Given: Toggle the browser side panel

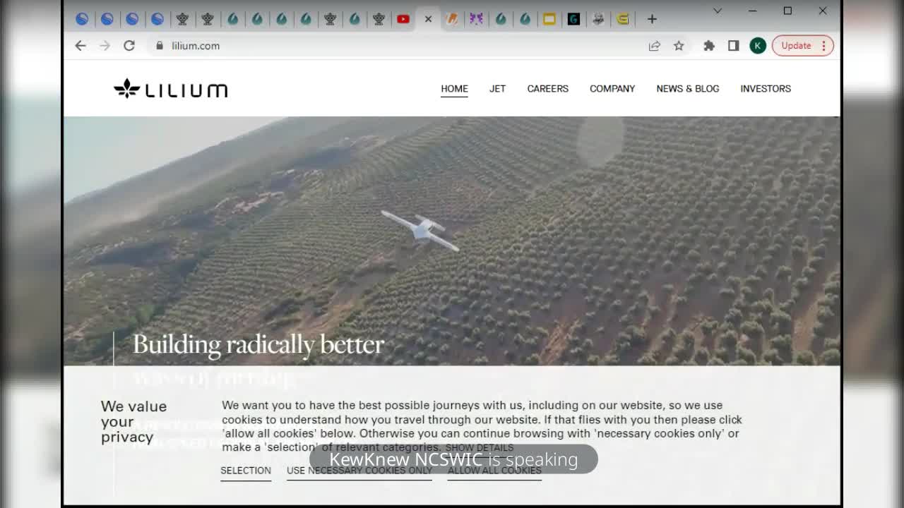Looking at the screenshot, I should pyautogui.click(x=734, y=46).
